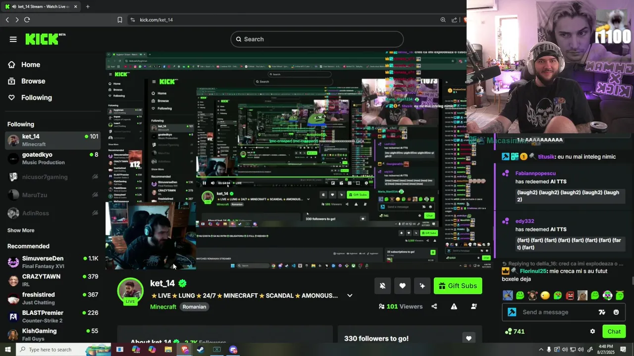This screenshot has height=356, width=634.
Task: Send message with Chat button
Action: [x=614, y=331]
